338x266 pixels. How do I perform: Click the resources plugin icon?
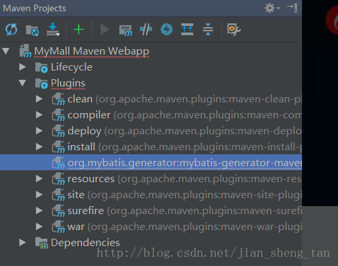(x=58, y=179)
